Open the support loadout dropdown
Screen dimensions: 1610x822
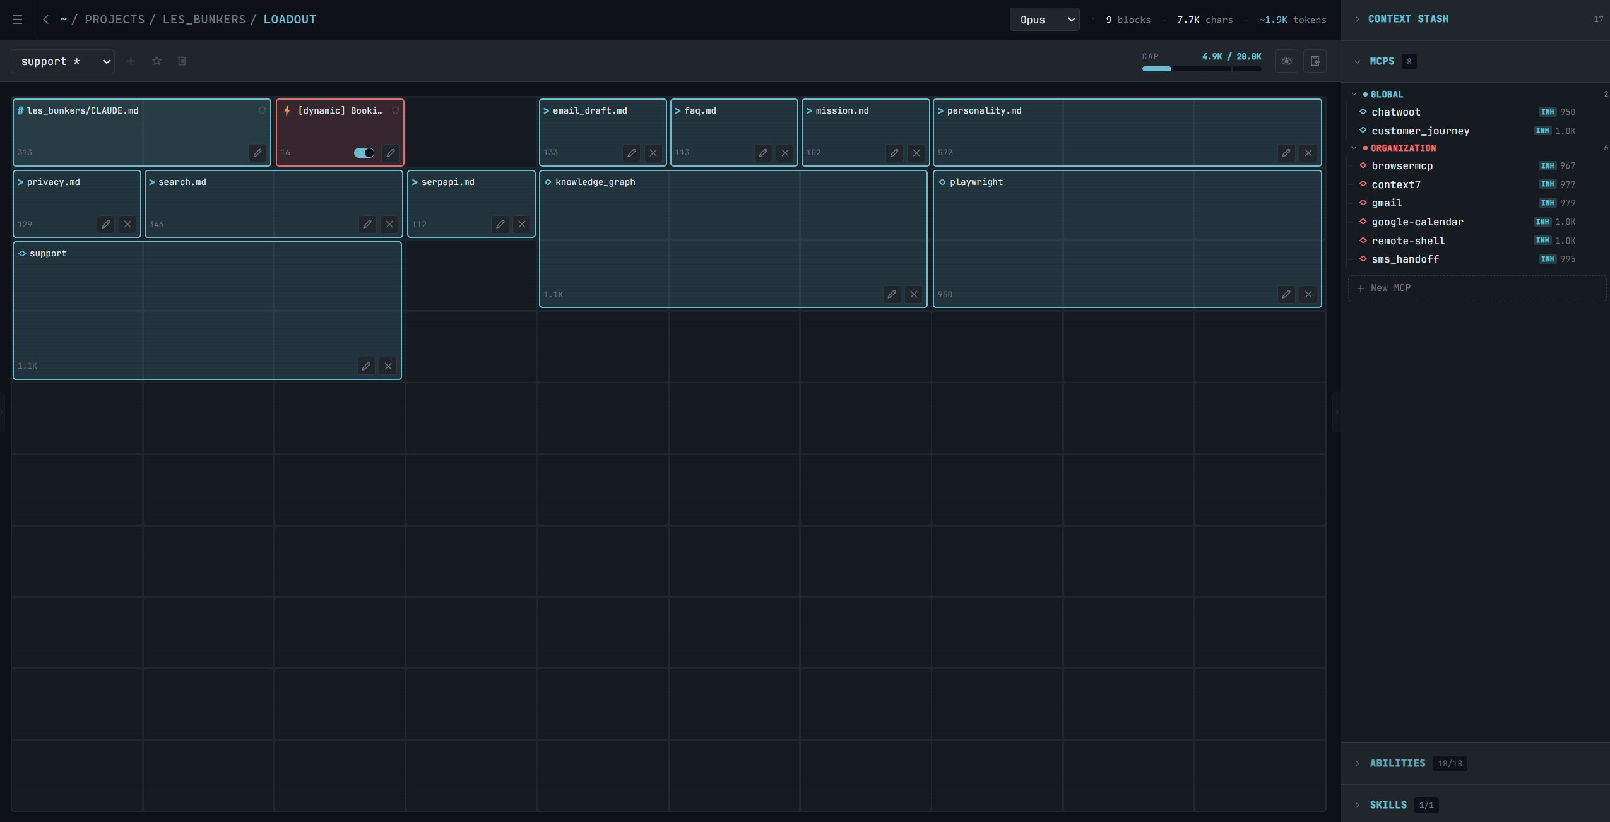tap(63, 61)
